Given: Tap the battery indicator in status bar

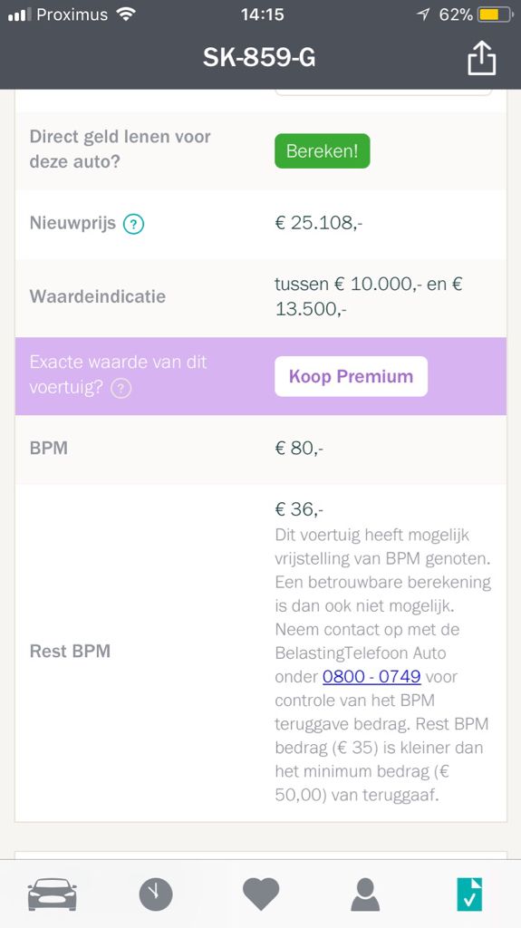Looking at the screenshot, I should (496, 14).
